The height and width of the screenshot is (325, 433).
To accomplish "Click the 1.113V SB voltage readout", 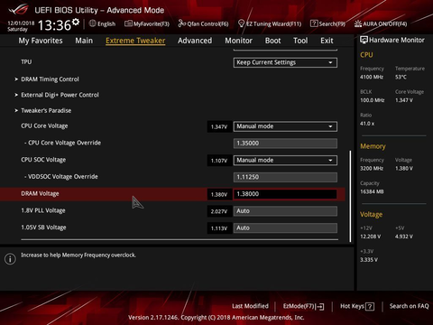I will (219, 228).
